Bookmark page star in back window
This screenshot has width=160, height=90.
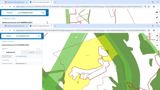(149, 6)
